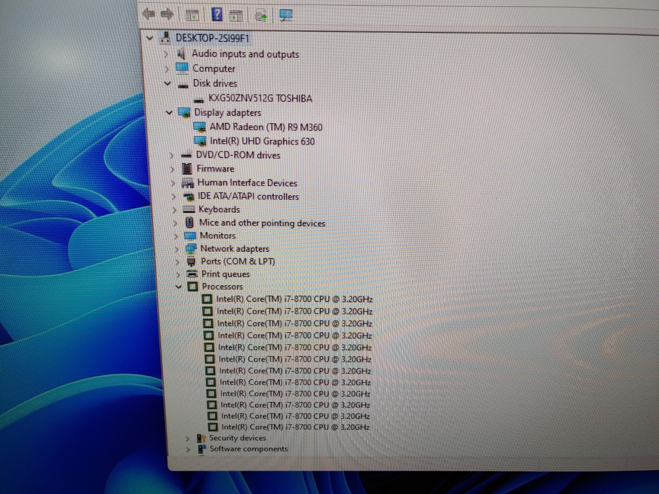659x494 pixels.
Task: Click the Network adapters icon
Action: pos(191,249)
